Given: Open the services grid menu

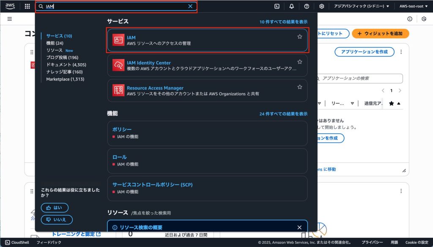Looking at the screenshot, I should click(27, 6).
